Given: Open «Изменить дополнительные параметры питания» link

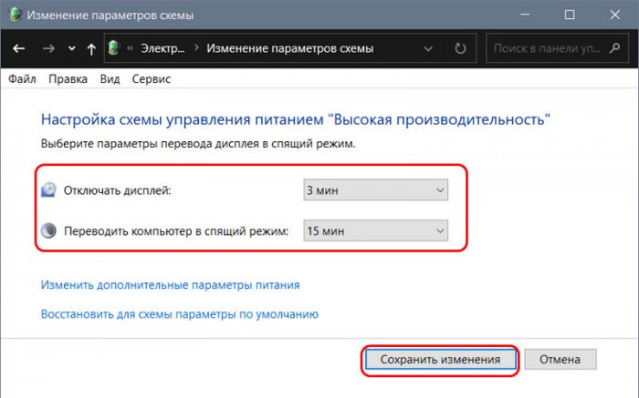Looking at the screenshot, I should click(x=170, y=285).
